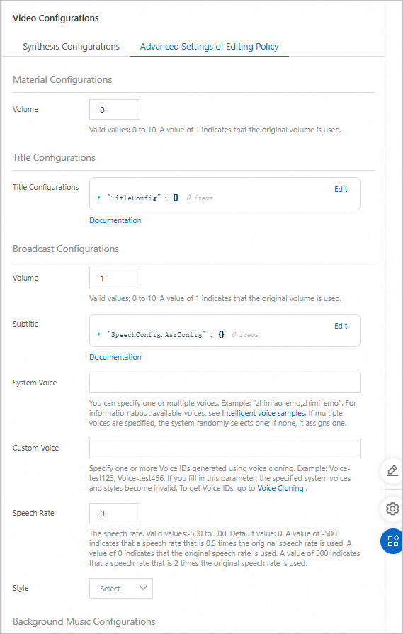Open the Style select dropdown
The image size is (403, 634).
click(x=121, y=589)
